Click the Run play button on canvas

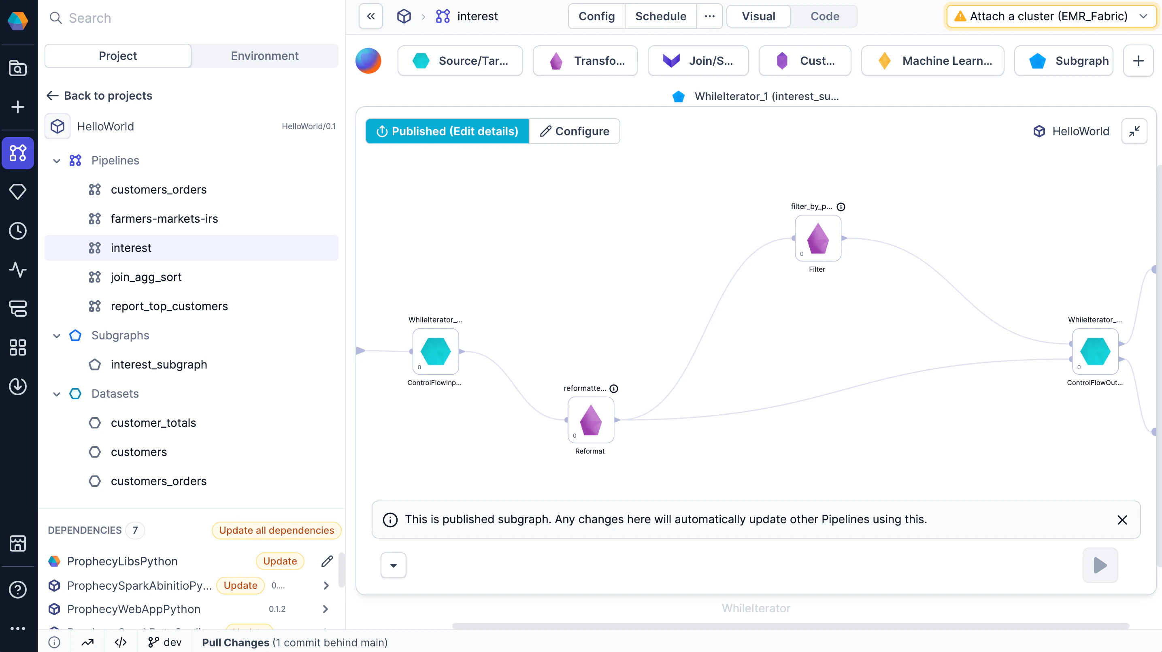(x=1100, y=565)
